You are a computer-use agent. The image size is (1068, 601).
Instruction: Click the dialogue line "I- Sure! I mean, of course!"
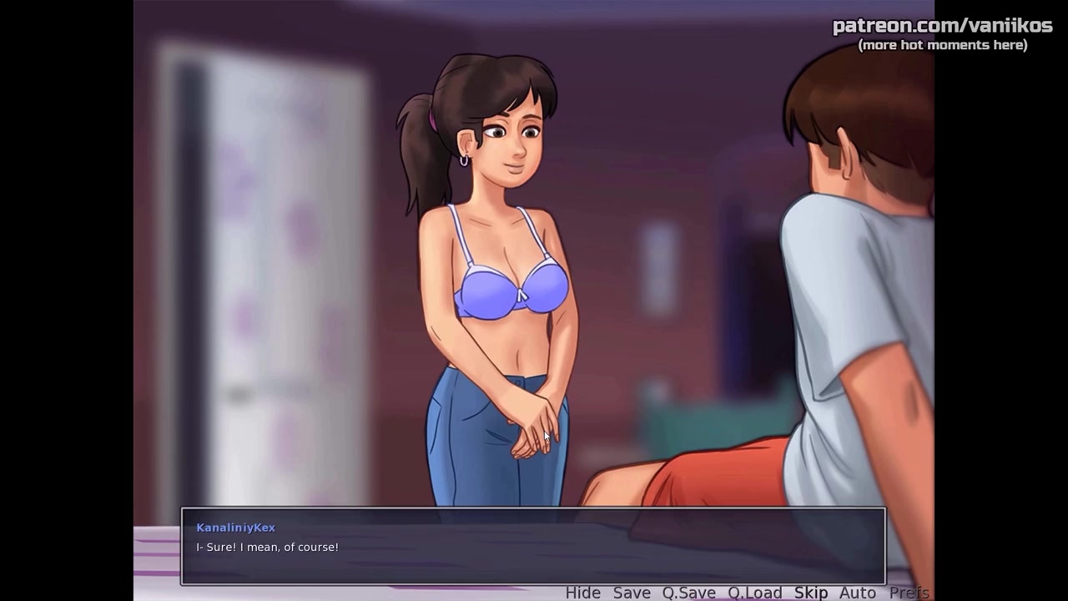pos(267,547)
